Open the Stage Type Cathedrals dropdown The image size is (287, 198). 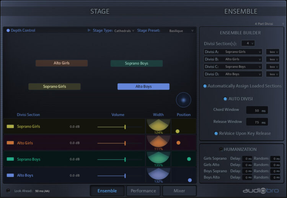(124, 31)
